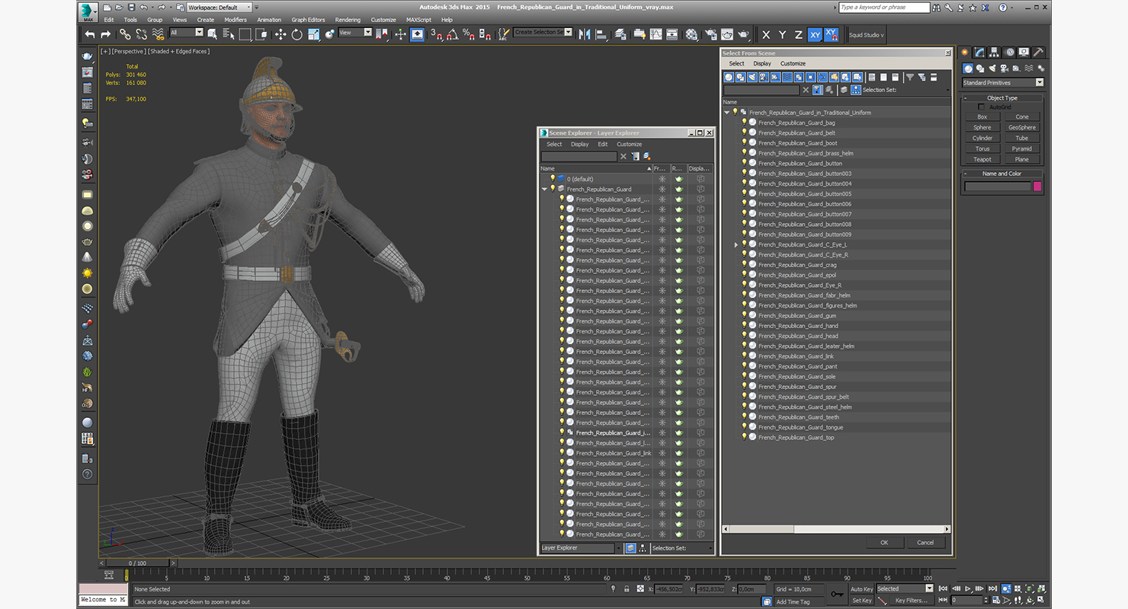Viewport: 1128px width, 609px height.
Task: Click OK in Select From Scene
Action: tap(884, 543)
